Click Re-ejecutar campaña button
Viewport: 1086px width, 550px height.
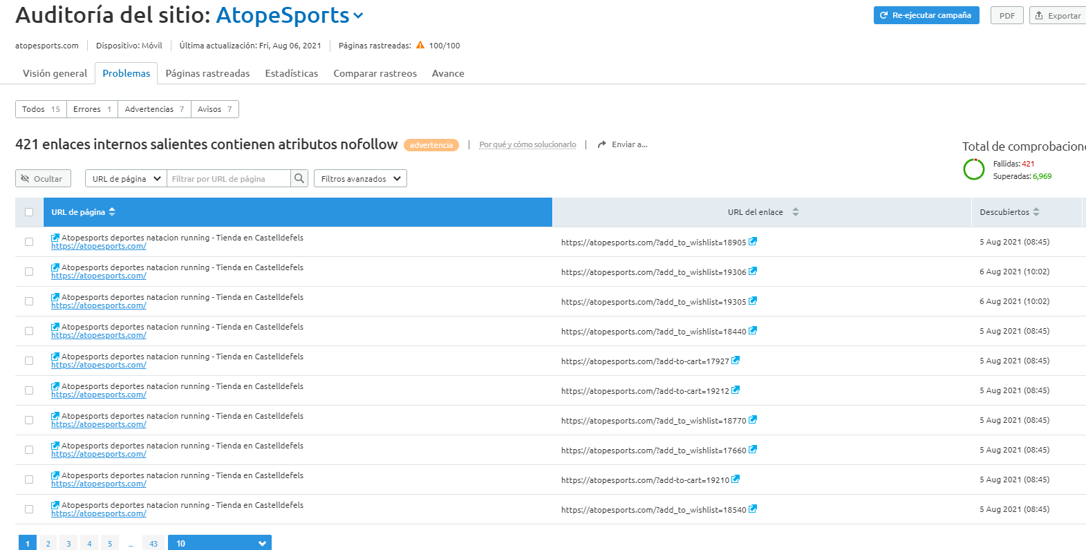tap(926, 15)
